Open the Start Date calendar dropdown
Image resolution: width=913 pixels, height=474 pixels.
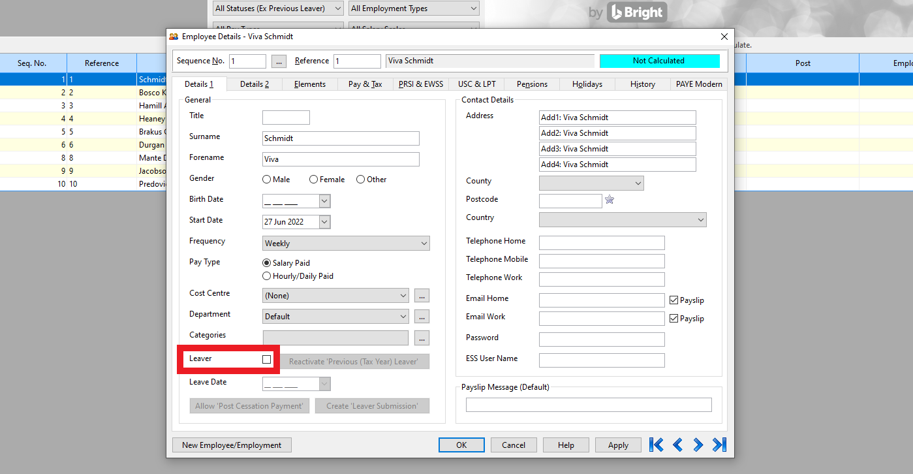(x=324, y=222)
